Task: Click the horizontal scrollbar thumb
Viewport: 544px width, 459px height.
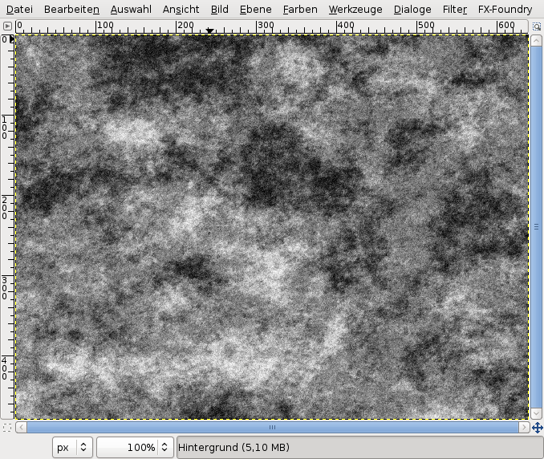Action: click(272, 428)
